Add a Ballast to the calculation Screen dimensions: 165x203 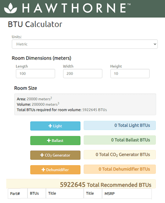[55, 141]
